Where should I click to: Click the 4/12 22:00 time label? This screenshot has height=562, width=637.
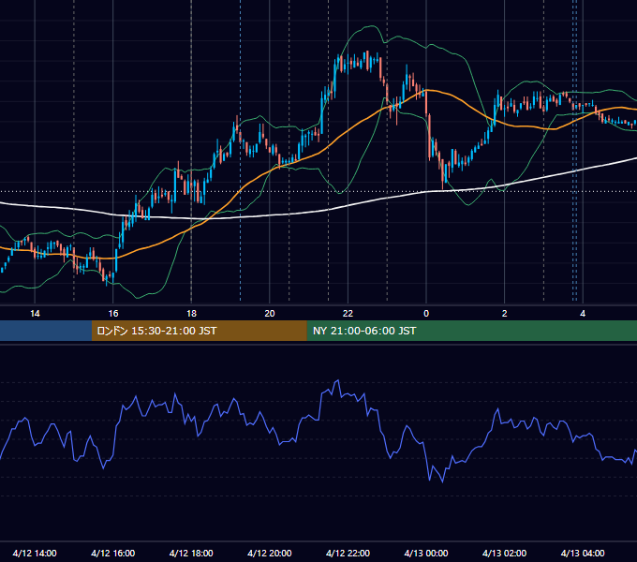tap(348, 553)
